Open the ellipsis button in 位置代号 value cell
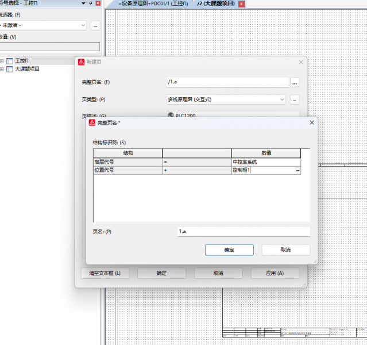Image resolution: width=367 pixels, height=345 pixels. pyautogui.click(x=298, y=170)
